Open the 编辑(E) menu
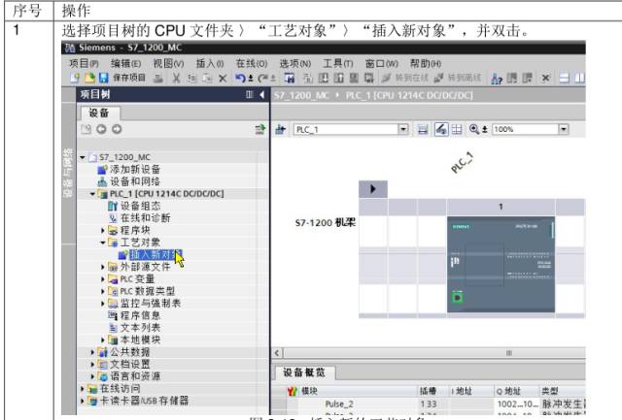This screenshot has width=622, height=420. pos(125,64)
